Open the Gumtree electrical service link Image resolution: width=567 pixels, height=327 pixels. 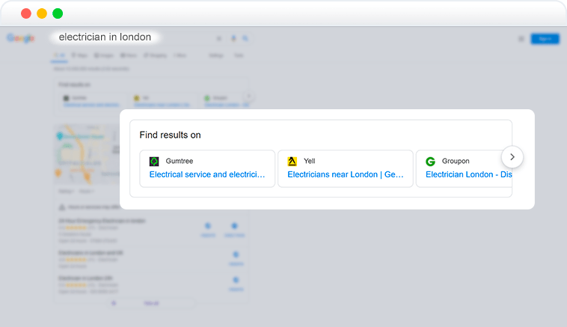click(x=207, y=174)
